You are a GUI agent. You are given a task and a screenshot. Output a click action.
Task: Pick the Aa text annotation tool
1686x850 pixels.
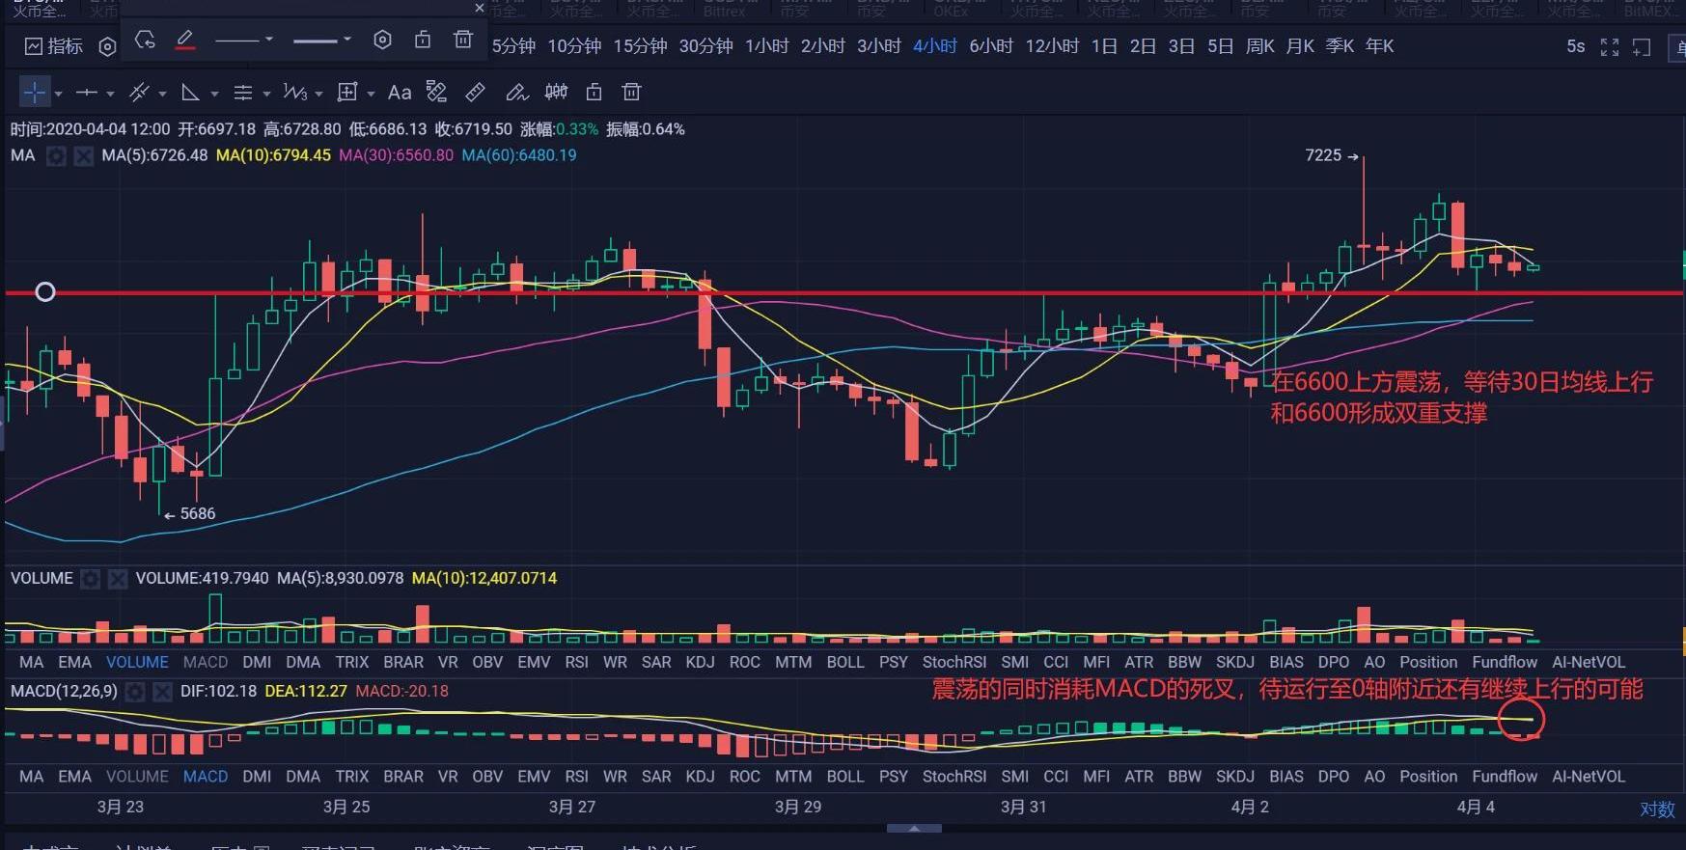(399, 93)
